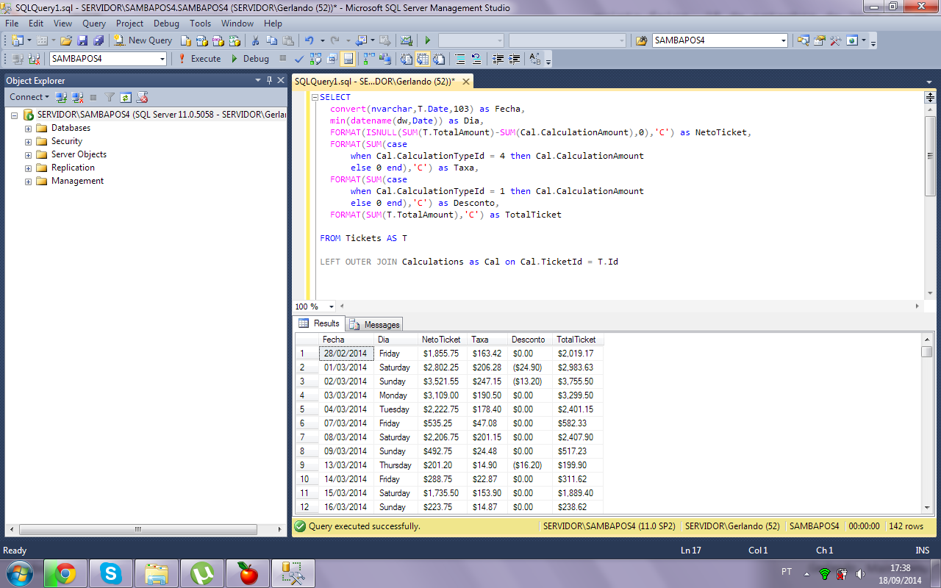Click the Properties Window icon in the toolbar
Image resolution: width=941 pixels, height=588 pixels.
(819, 40)
